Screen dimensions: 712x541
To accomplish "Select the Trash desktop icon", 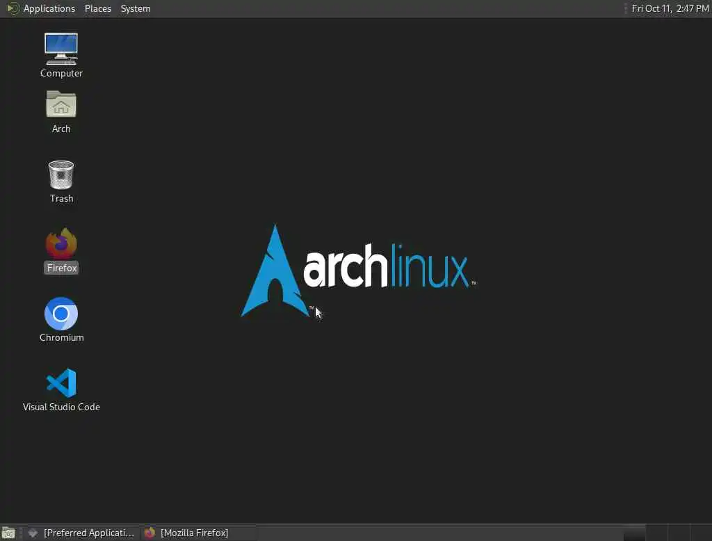I will pyautogui.click(x=61, y=175).
